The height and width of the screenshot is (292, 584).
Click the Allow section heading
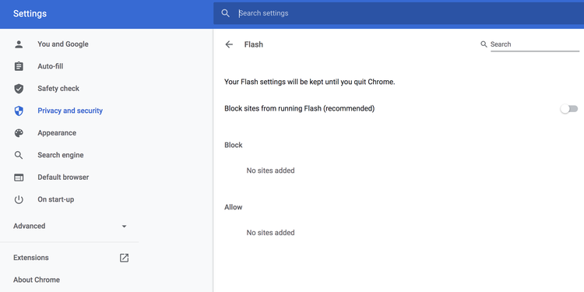[234, 207]
